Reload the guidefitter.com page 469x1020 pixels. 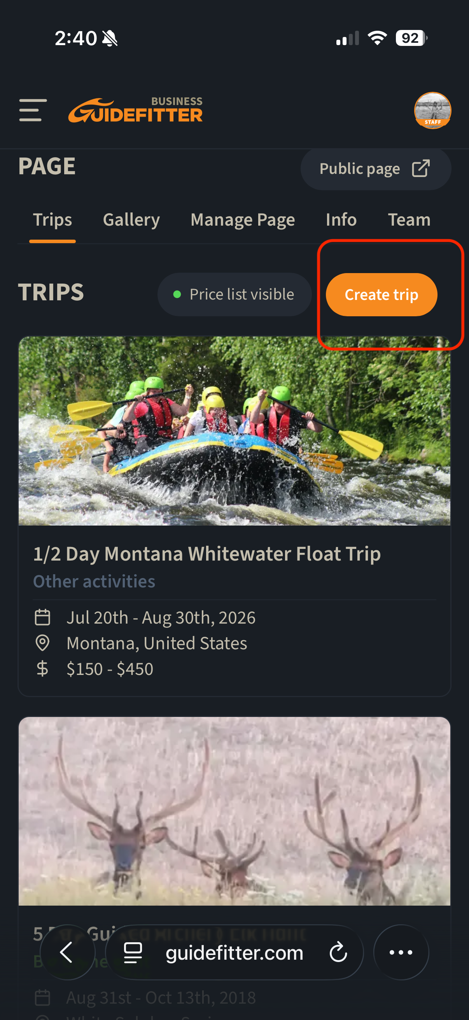[x=338, y=952]
